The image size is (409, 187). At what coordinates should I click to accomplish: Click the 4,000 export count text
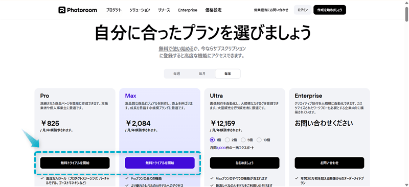pos(221,148)
